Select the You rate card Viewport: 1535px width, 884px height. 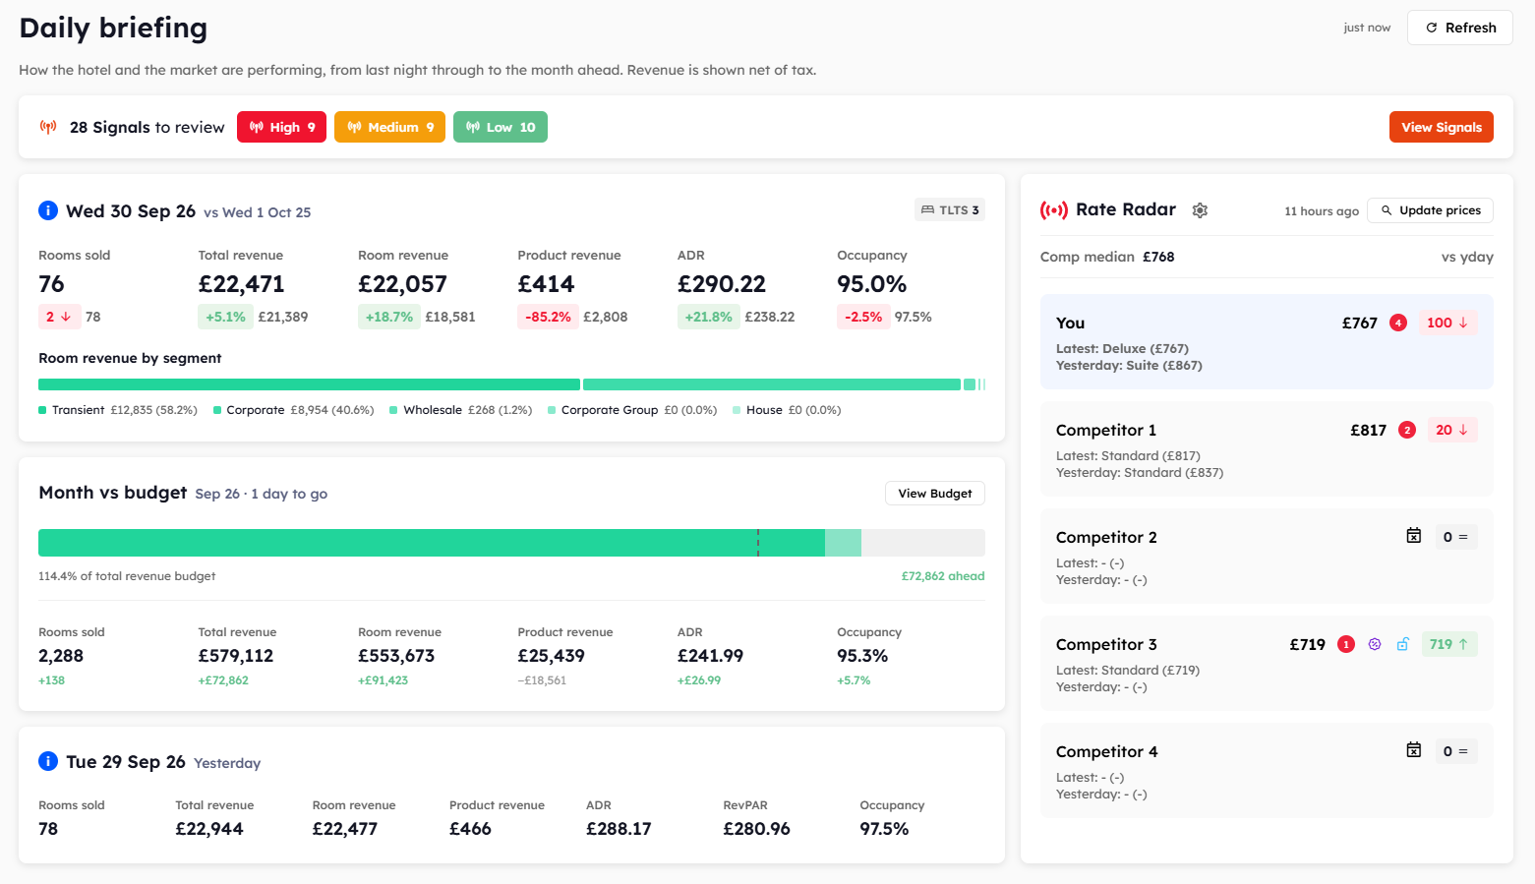coord(1267,341)
